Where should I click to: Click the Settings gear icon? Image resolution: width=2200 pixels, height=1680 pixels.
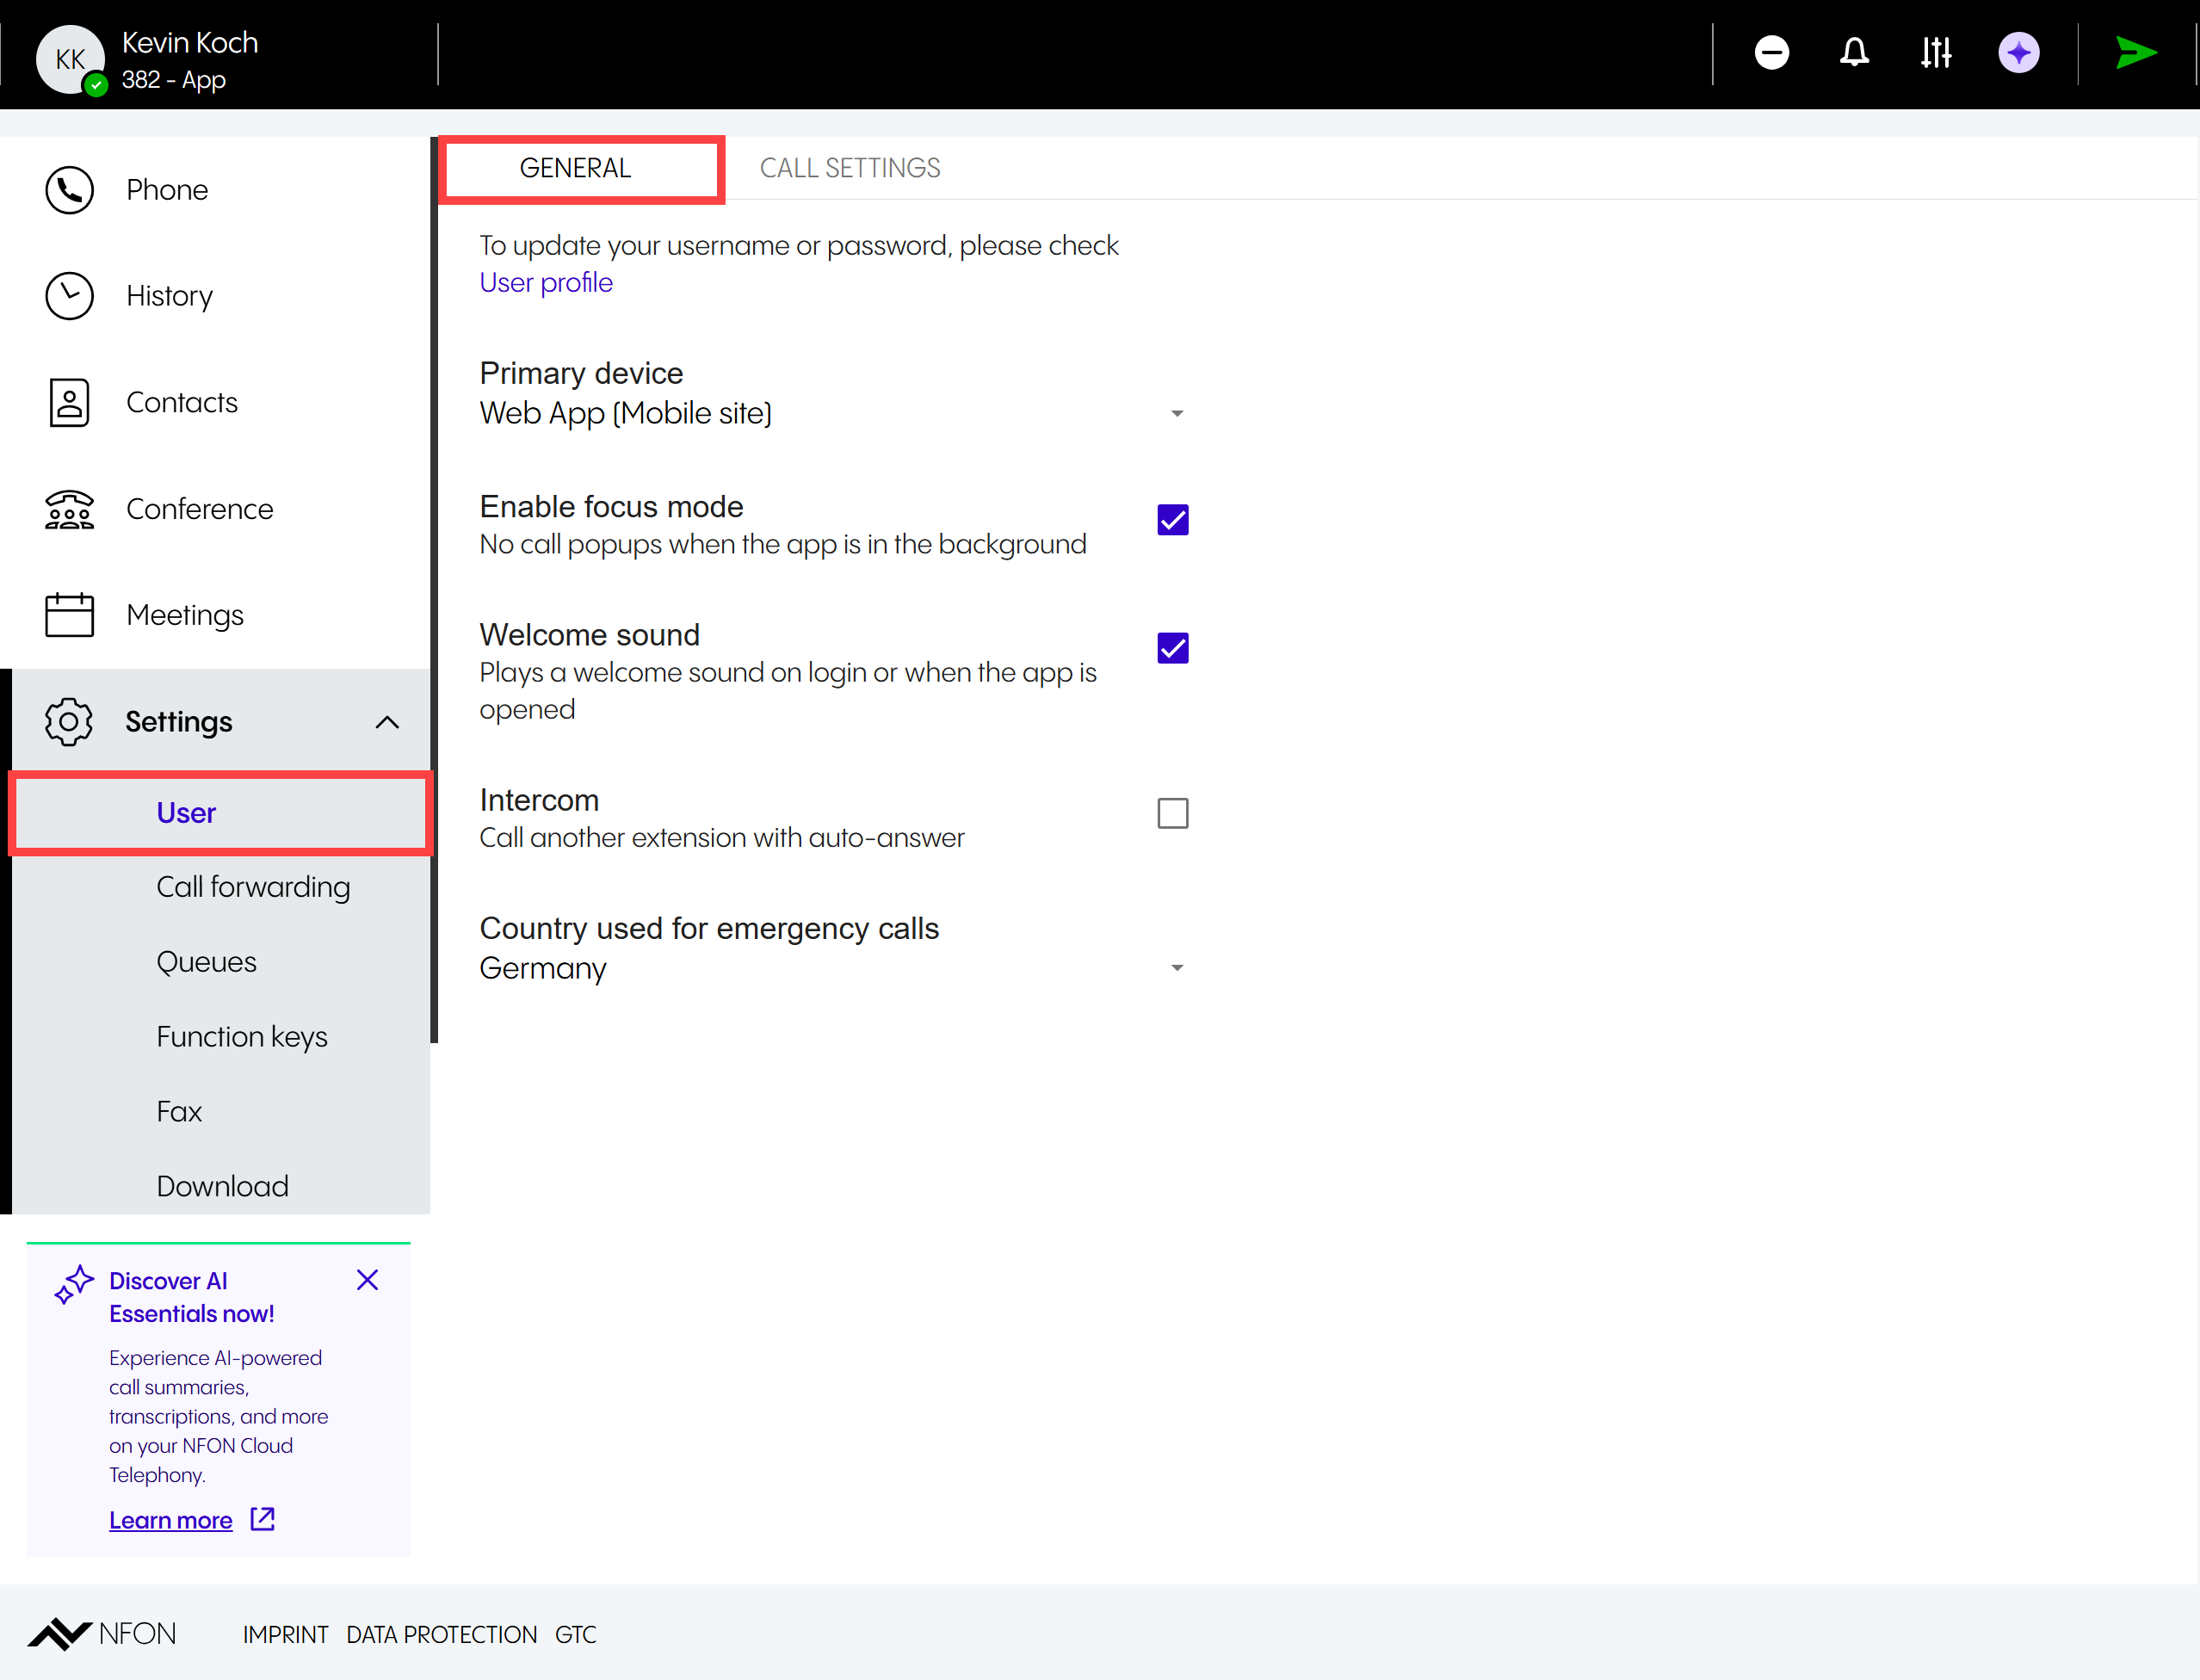[69, 722]
